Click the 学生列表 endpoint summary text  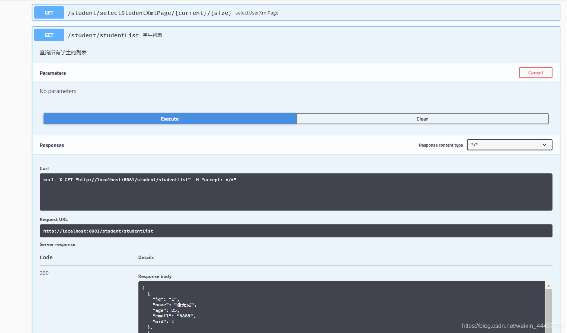[x=153, y=35]
